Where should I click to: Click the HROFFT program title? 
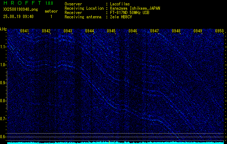[22, 3]
